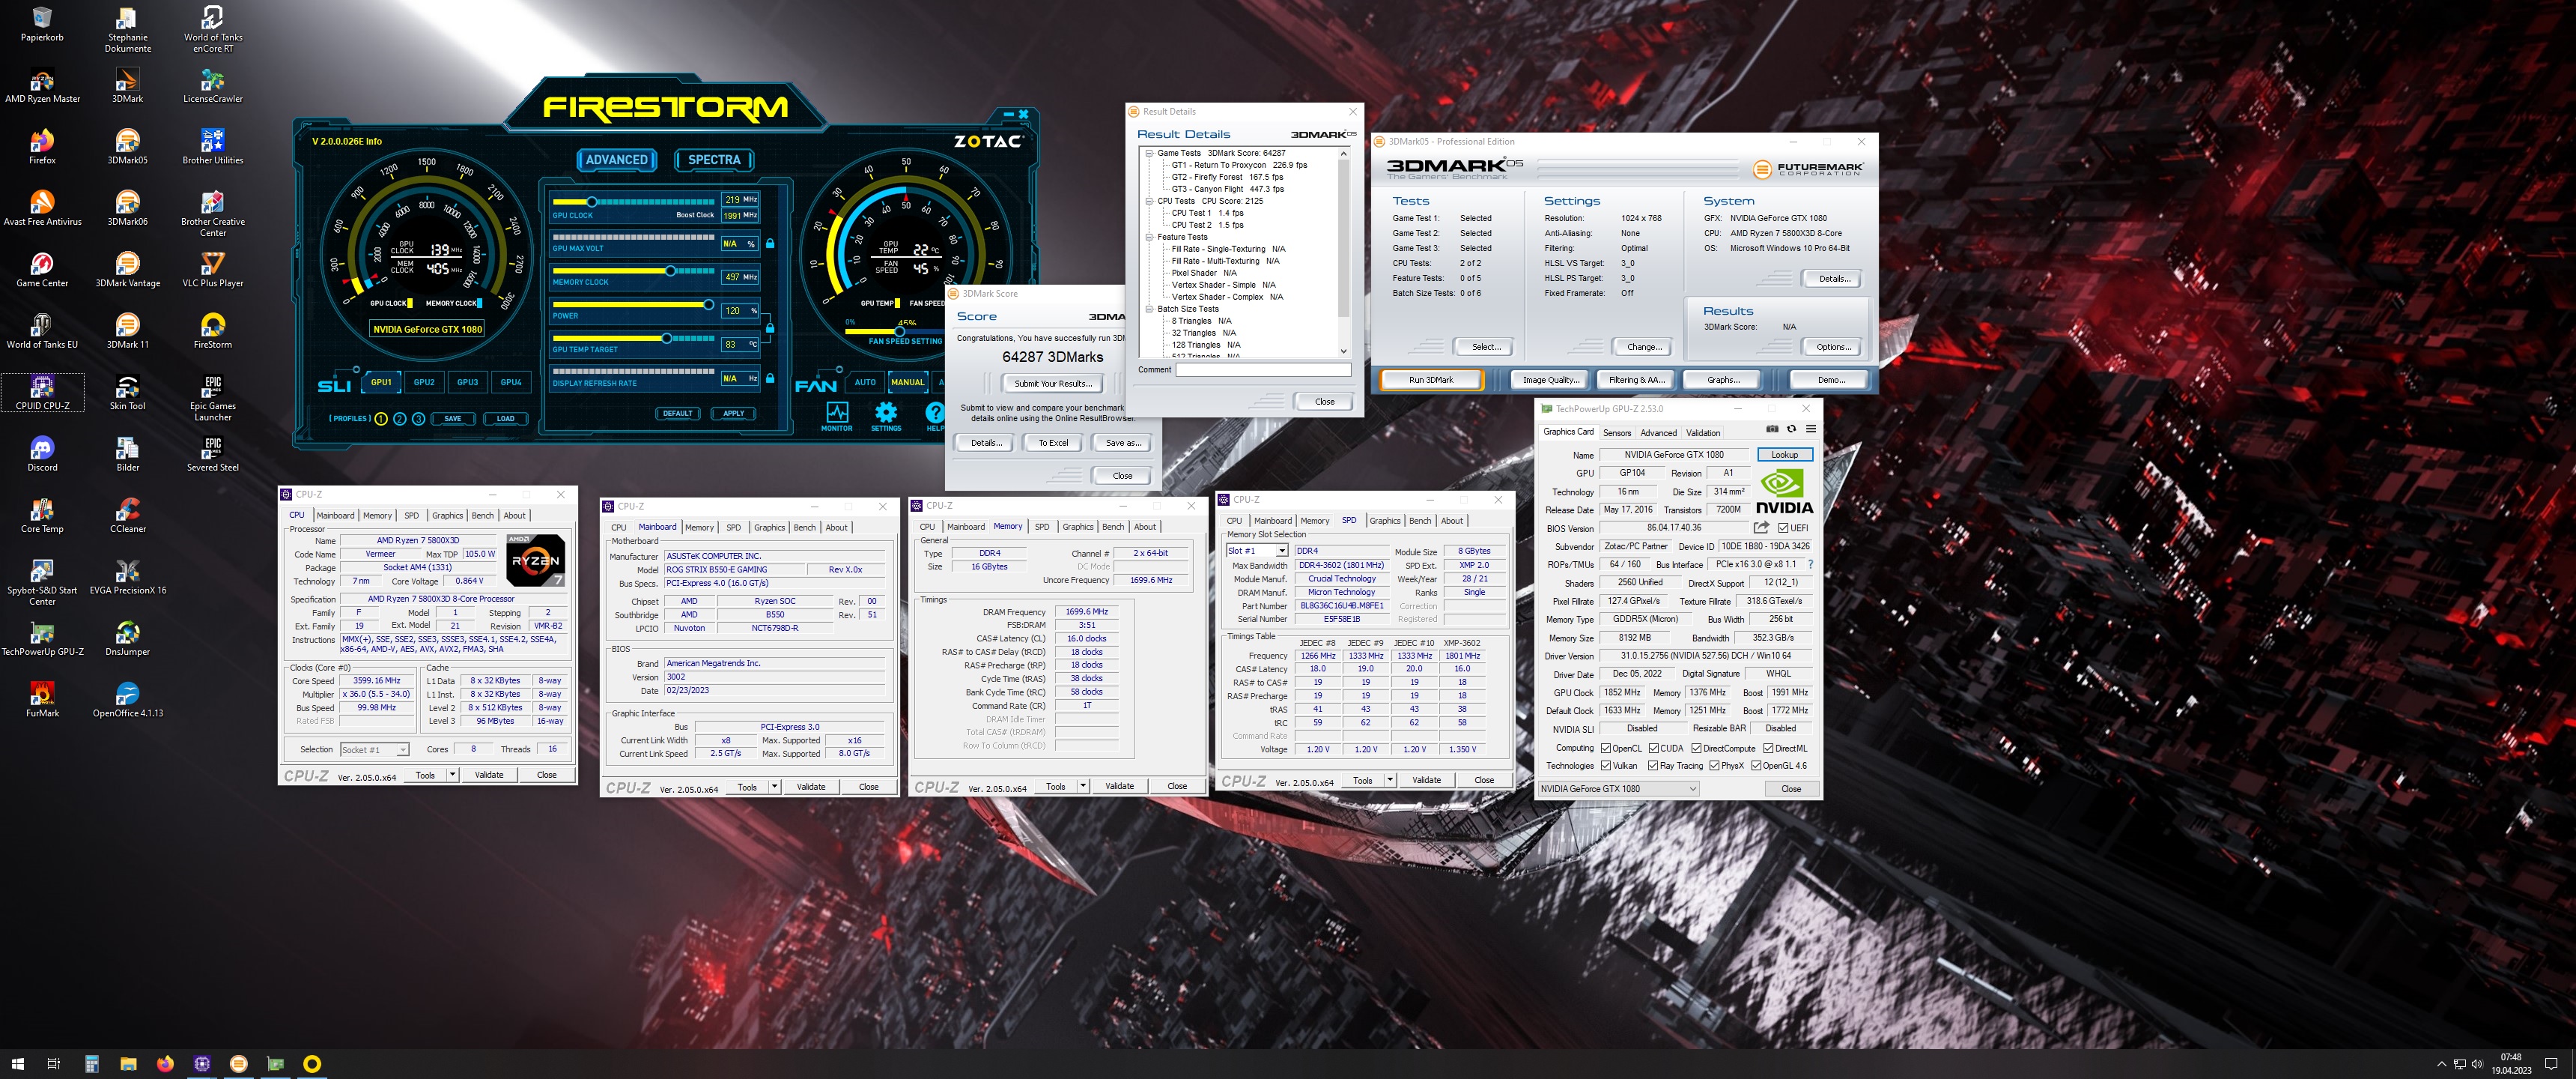The width and height of the screenshot is (2576, 1079).
Task: Select the SPECTRA tab in Firestorm
Action: pyautogui.click(x=714, y=159)
